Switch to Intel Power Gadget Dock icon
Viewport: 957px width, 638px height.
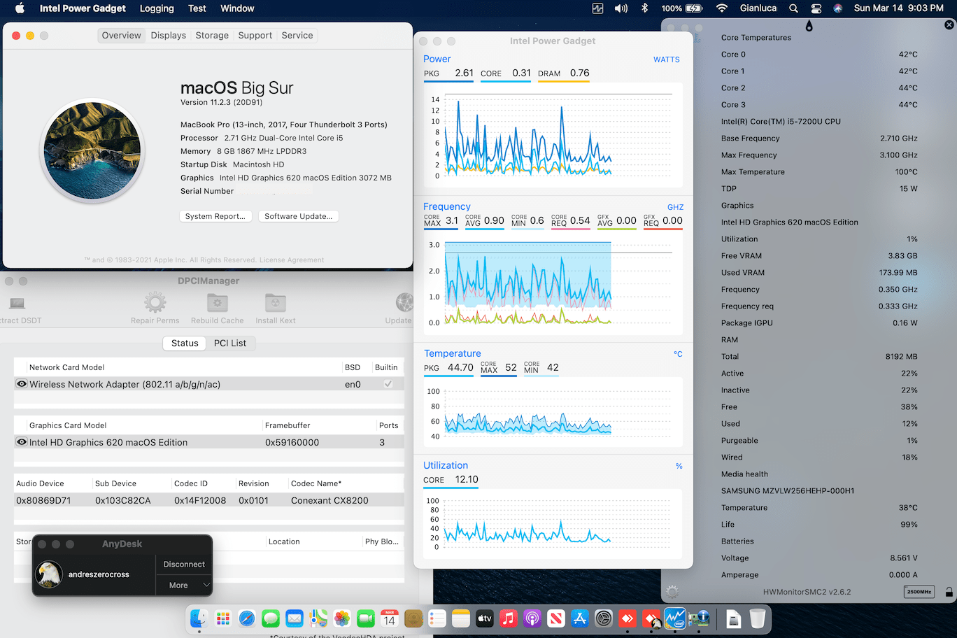pos(675,618)
